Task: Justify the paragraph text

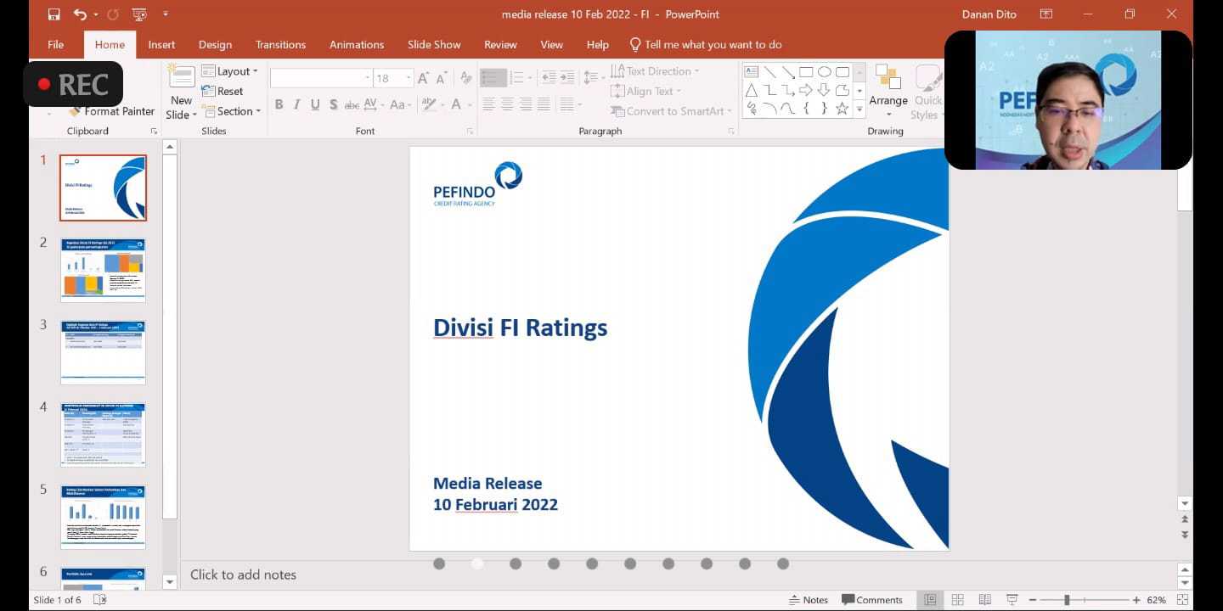Action: [x=544, y=104]
